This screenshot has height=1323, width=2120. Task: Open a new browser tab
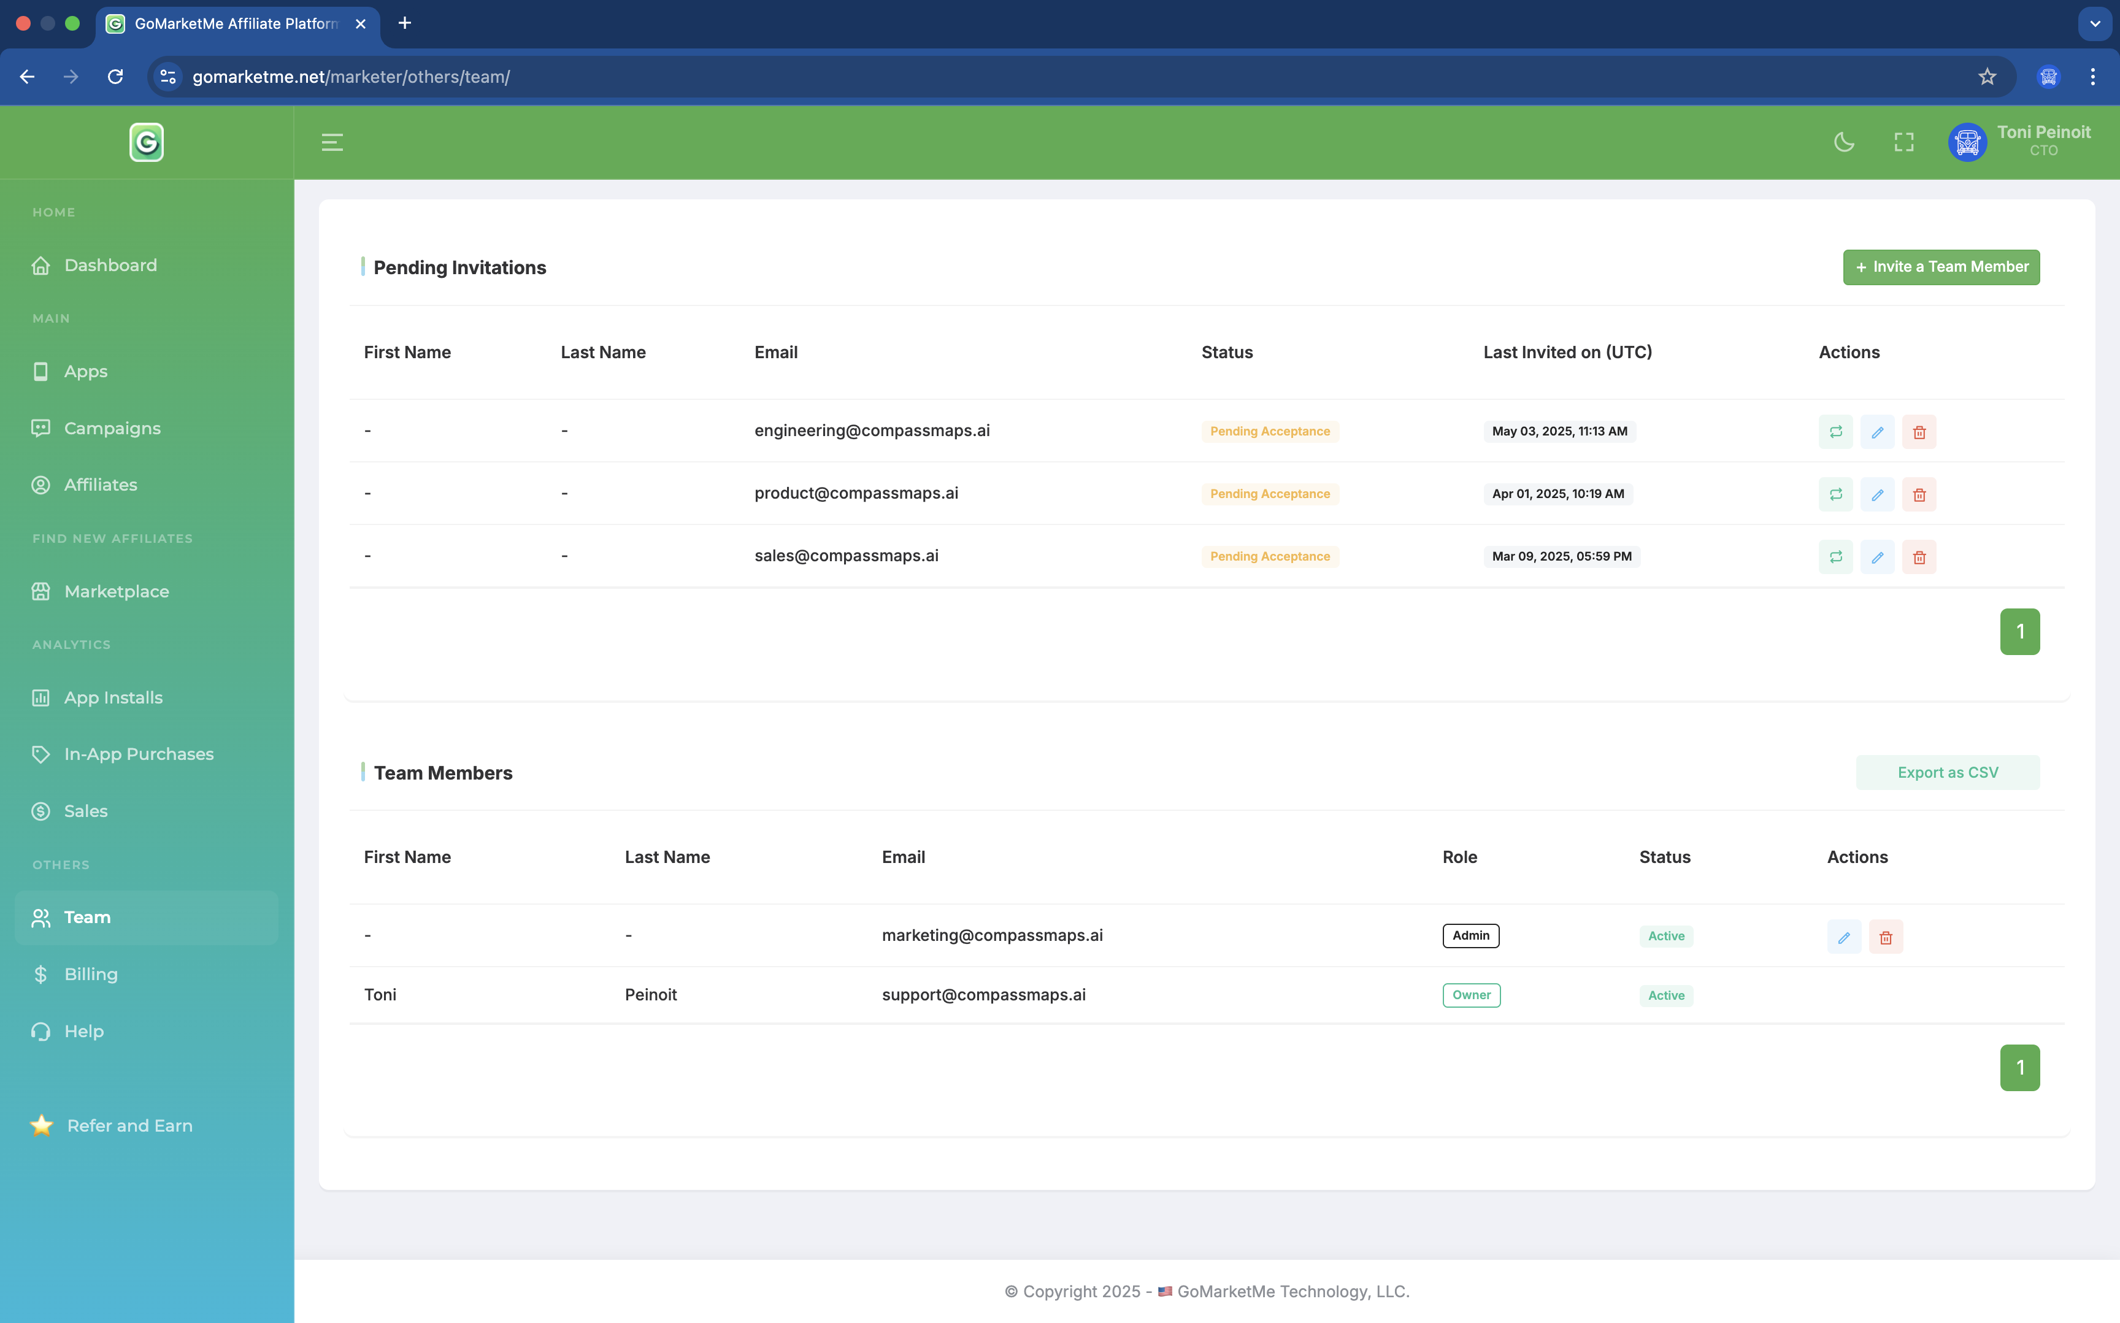[x=404, y=24]
